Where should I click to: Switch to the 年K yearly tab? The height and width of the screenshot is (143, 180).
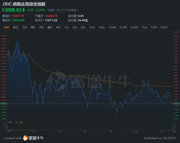58,27
